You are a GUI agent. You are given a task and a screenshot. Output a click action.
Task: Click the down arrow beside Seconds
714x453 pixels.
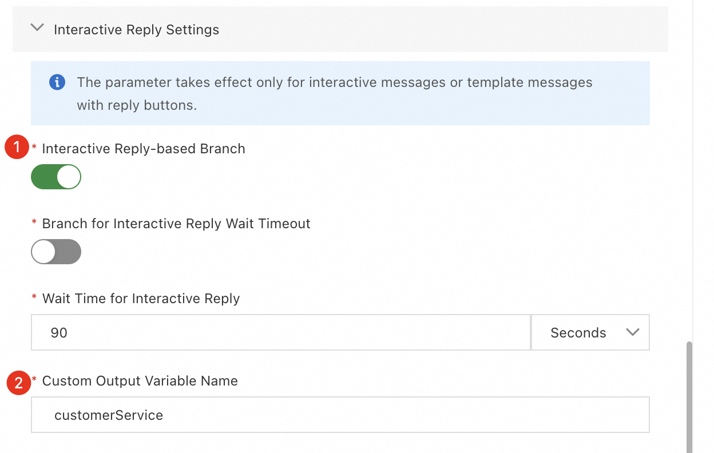[632, 332]
